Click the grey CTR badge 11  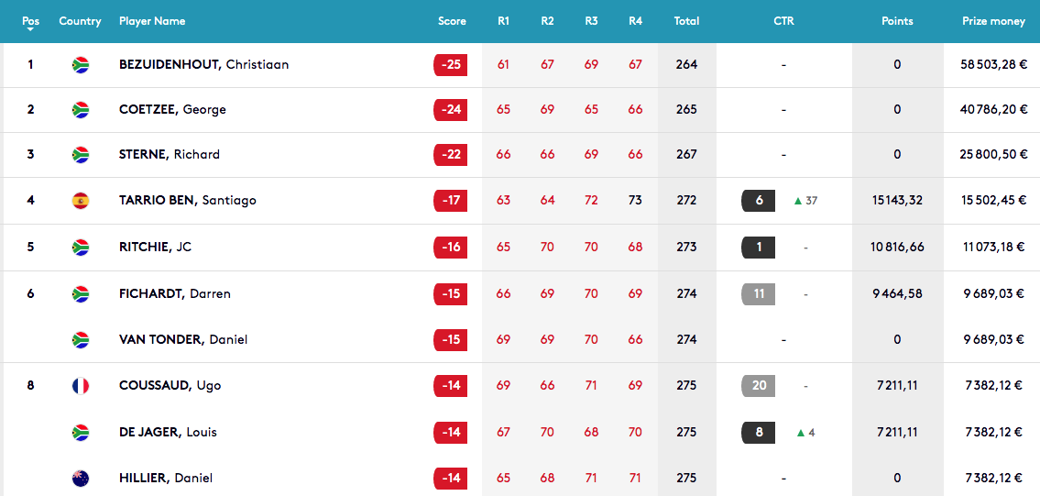coord(758,293)
